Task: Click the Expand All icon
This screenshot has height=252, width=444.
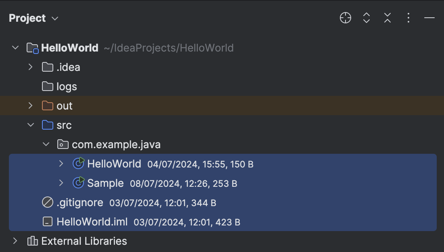Action: (366, 18)
